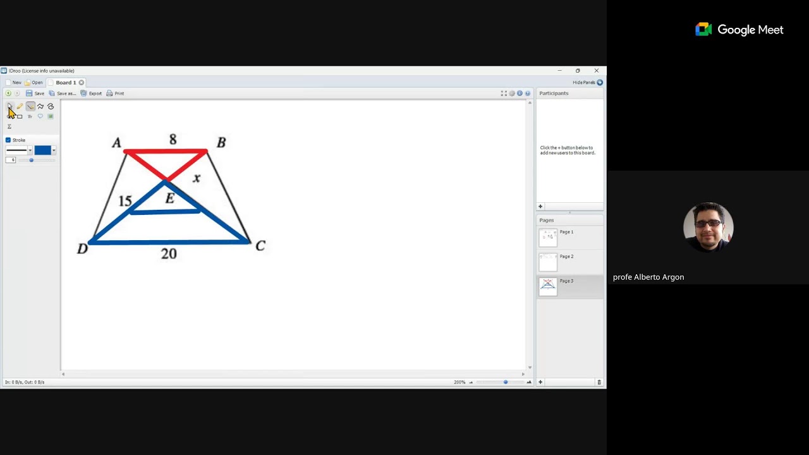Select the rectangle shape tool
Viewport: 809px width, 455px height.
20,116
